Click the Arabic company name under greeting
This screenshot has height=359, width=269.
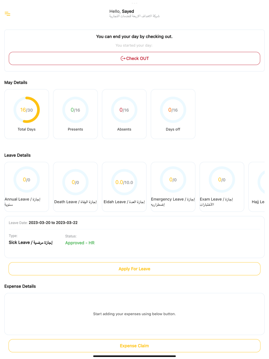pyautogui.click(x=134, y=16)
